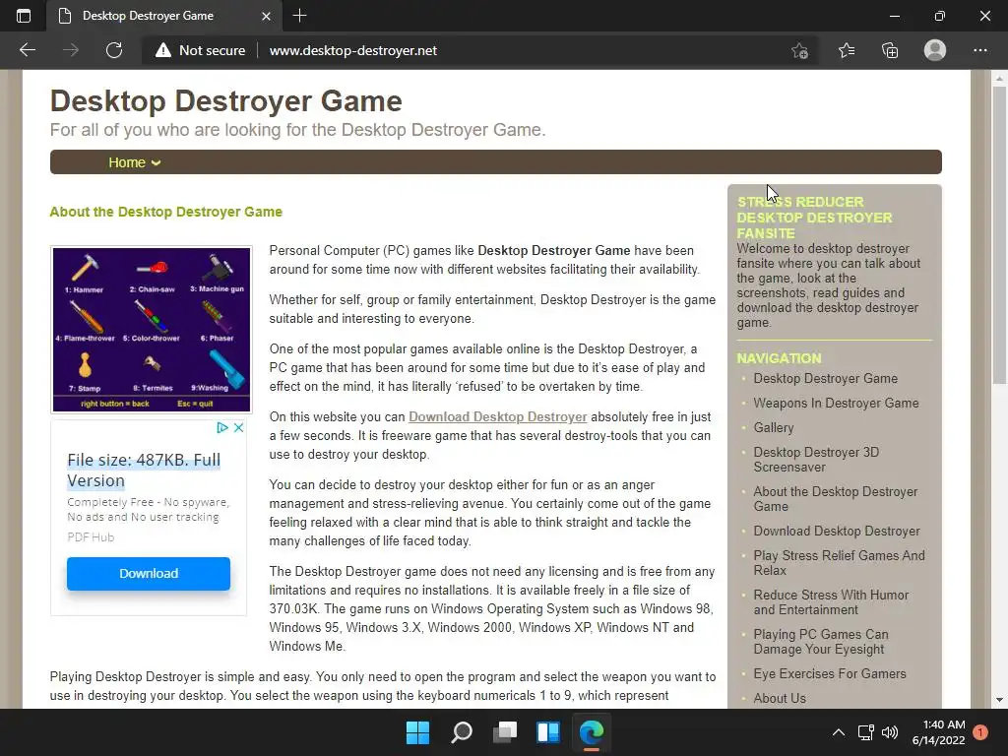This screenshot has height=756, width=1008.
Task: Click the scrollbar down arrow
Action: tap(999, 700)
